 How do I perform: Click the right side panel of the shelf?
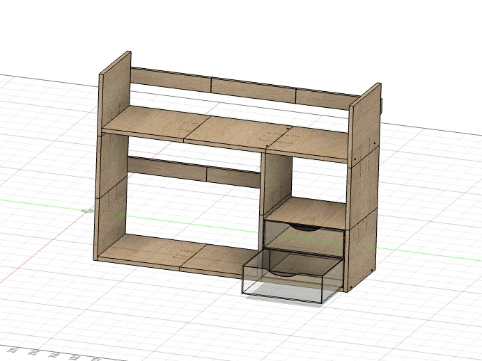click(364, 187)
